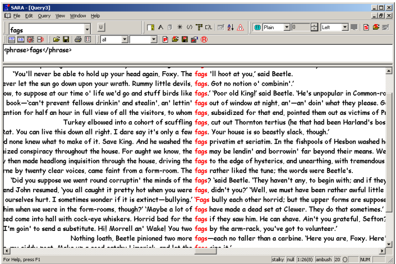Screen dimensions: 396x264
Task: Click the red warning triangle icon
Action: tap(240, 27)
